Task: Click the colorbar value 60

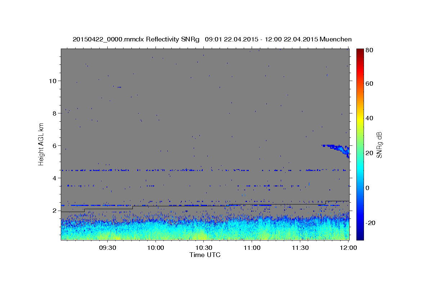Action: pyautogui.click(x=369, y=84)
